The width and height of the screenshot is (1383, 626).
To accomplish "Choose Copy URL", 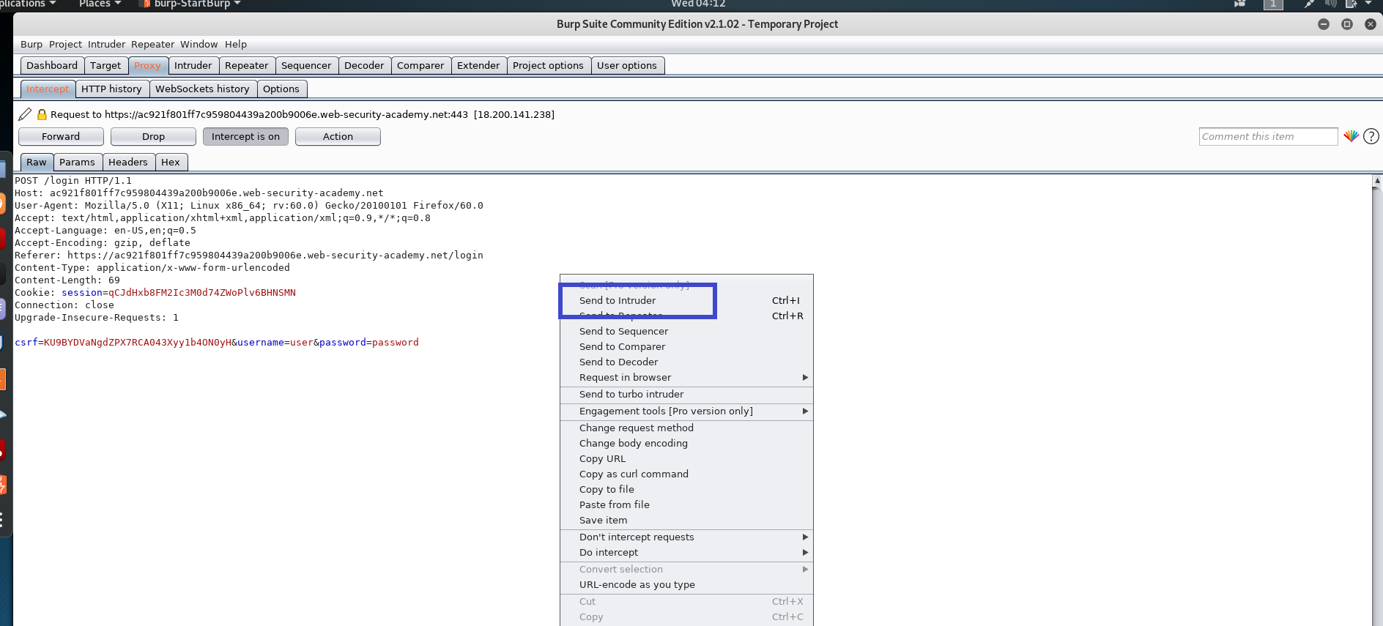I will (686, 459).
